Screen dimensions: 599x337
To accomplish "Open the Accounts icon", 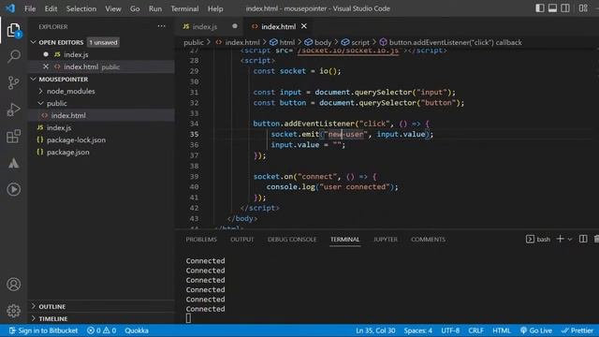I will tap(13, 285).
